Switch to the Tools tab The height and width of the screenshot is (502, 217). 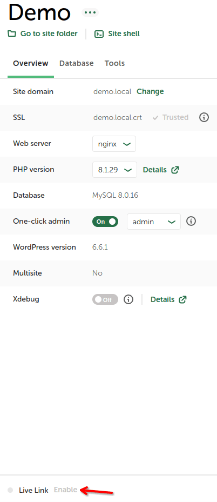pos(115,63)
